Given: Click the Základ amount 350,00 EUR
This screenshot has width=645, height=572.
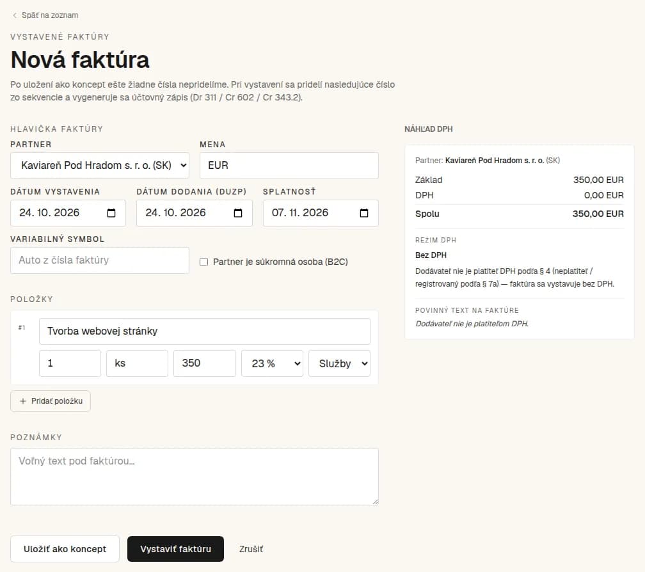Looking at the screenshot, I should (x=598, y=180).
